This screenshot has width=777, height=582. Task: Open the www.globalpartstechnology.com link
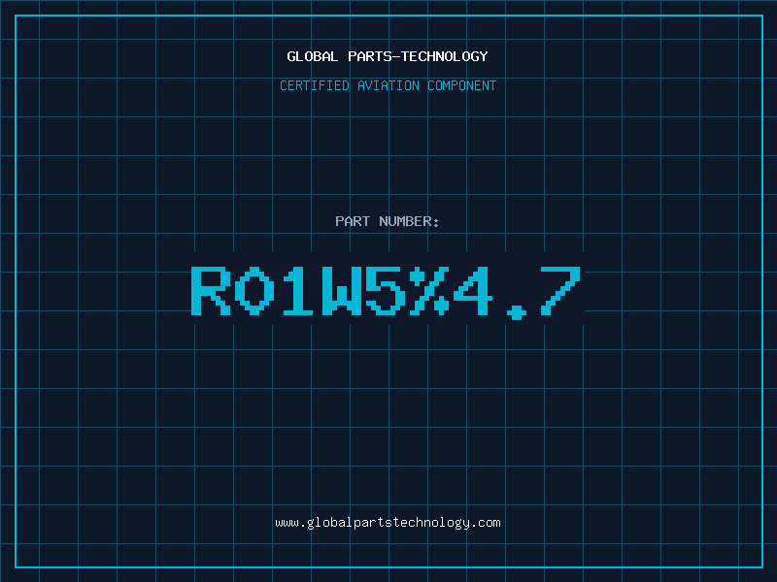tap(388, 523)
